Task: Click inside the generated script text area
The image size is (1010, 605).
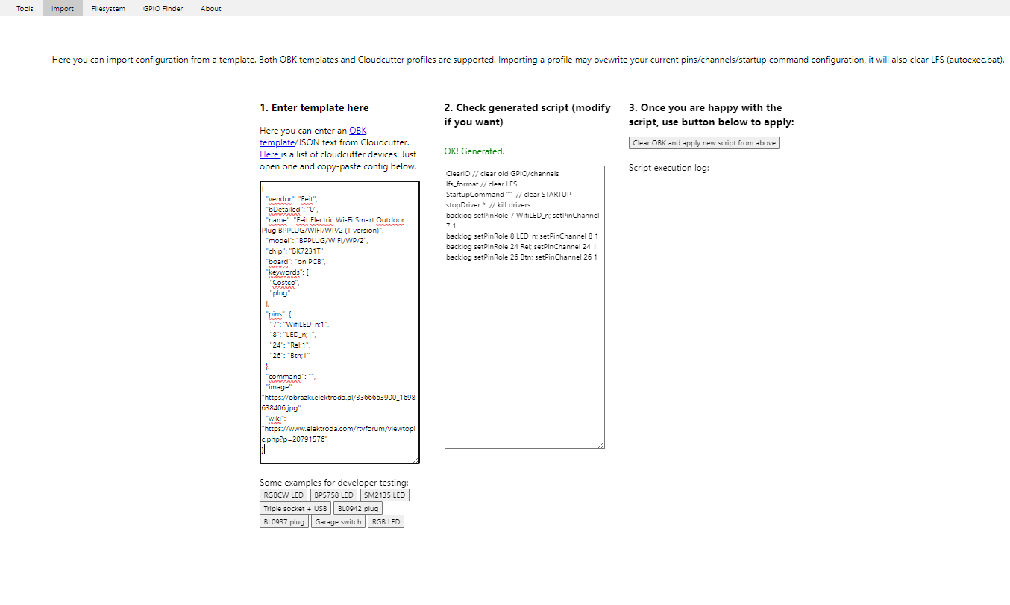Action: click(x=524, y=307)
